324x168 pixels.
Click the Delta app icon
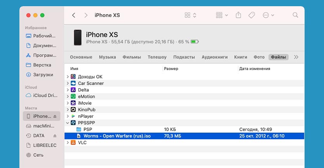[x=73, y=90]
